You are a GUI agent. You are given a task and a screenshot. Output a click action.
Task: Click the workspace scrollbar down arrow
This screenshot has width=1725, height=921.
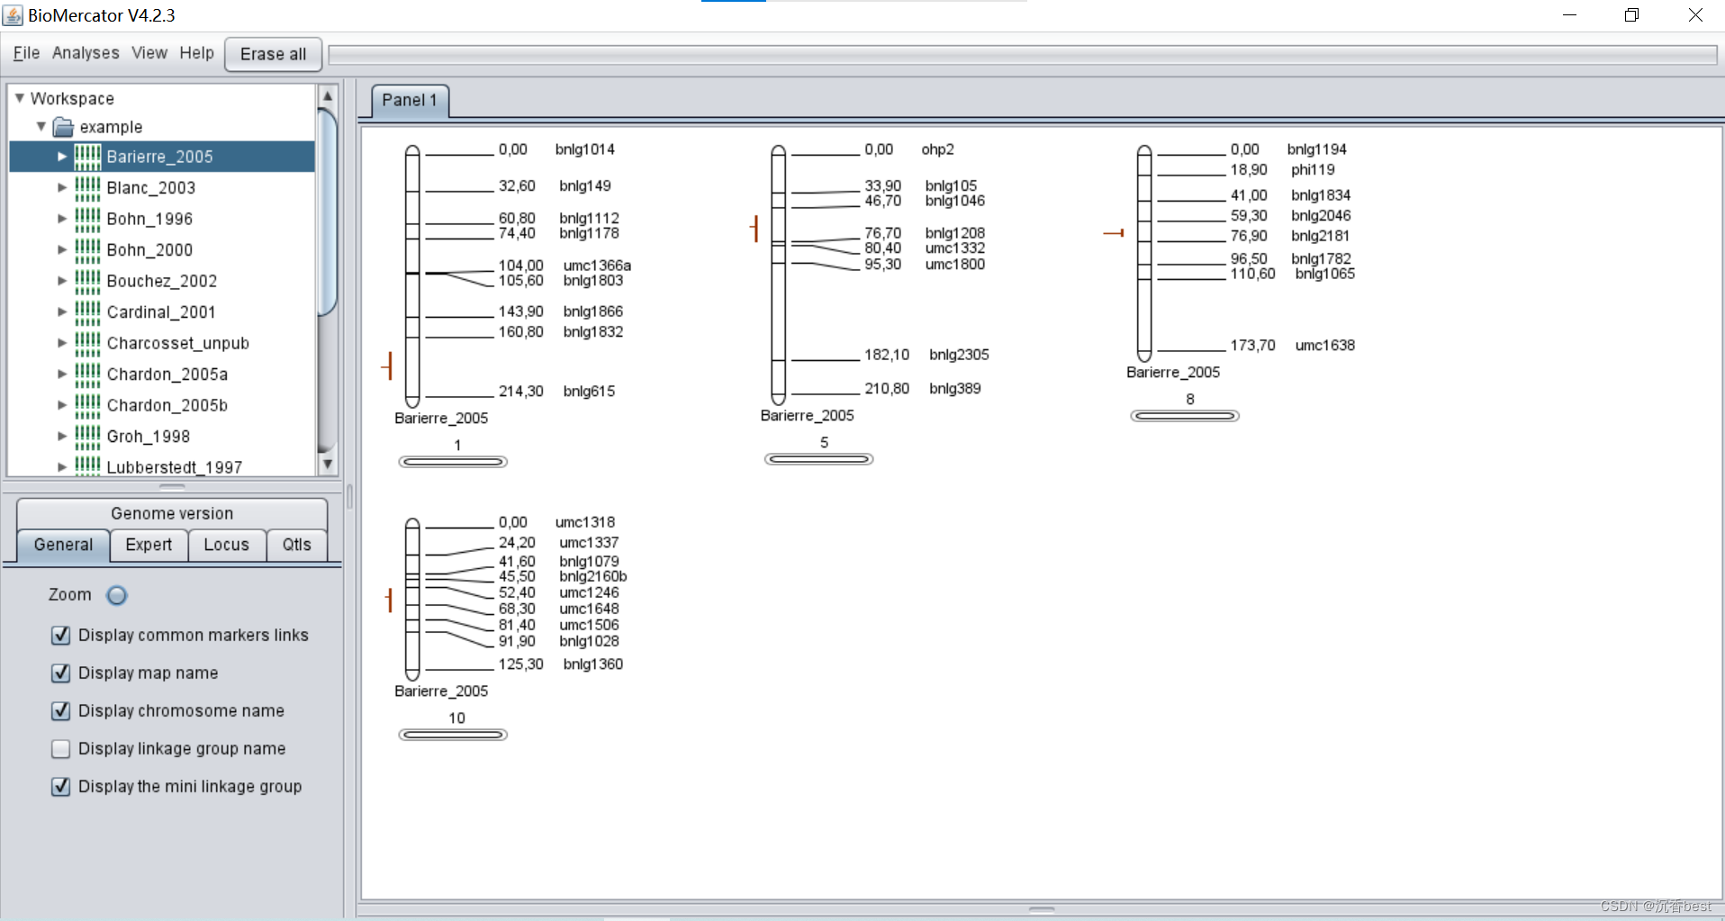pos(327,462)
